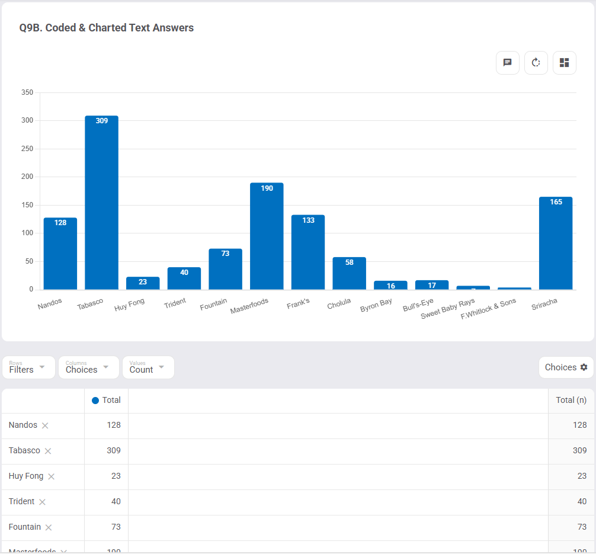Viewport: 596px width, 554px height.
Task: Open Choices settings button
Action: (x=566, y=367)
